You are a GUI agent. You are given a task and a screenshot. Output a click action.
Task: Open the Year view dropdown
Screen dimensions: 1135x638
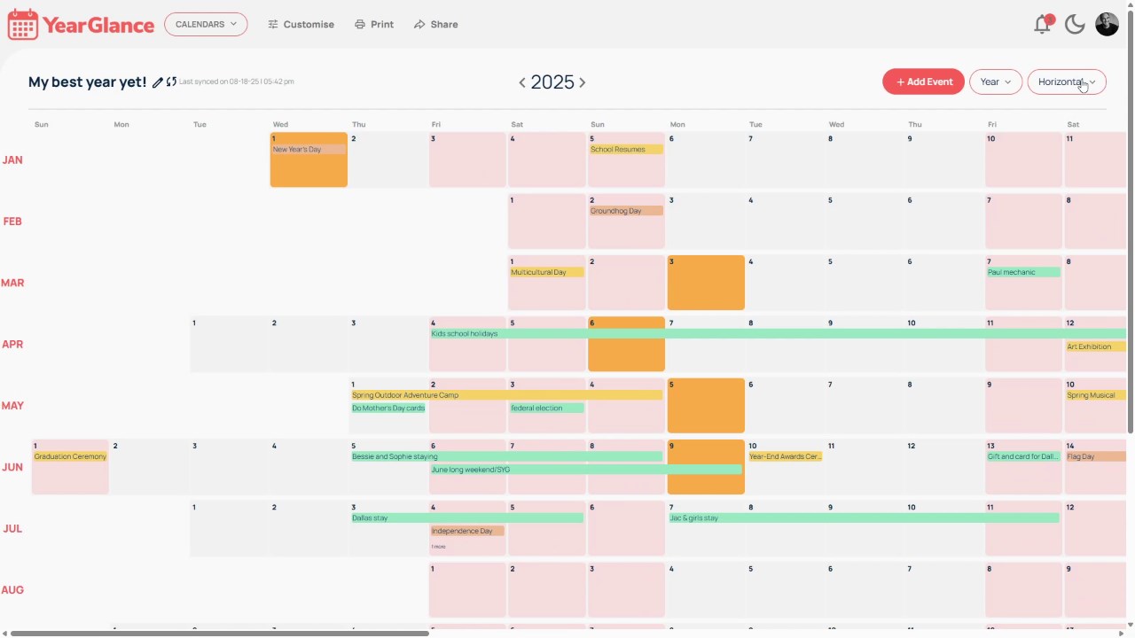click(996, 82)
